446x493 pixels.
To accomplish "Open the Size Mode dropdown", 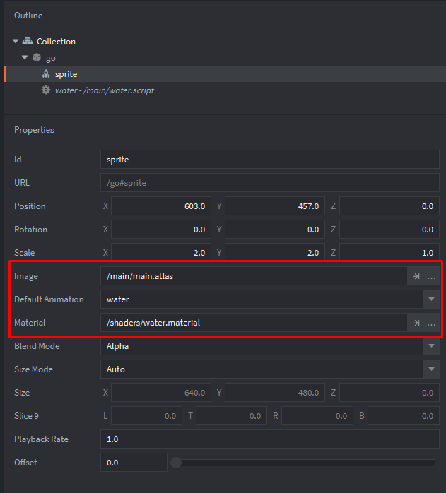I will pos(431,369).
